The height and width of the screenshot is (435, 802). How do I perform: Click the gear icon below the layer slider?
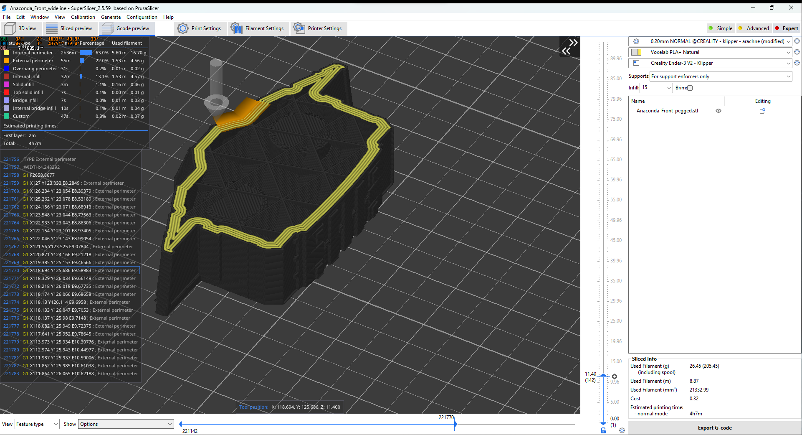pyautogui.click(x=622, y=430)
